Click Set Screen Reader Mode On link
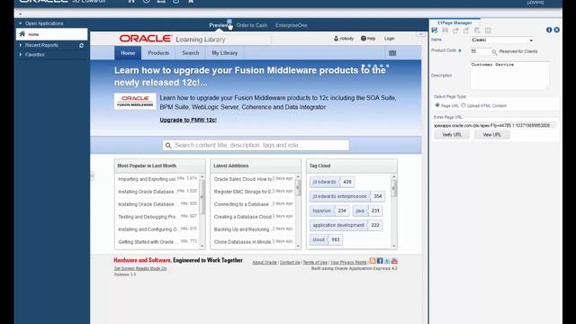This screenshot has height=324, width=576. [x=140, y=268]
